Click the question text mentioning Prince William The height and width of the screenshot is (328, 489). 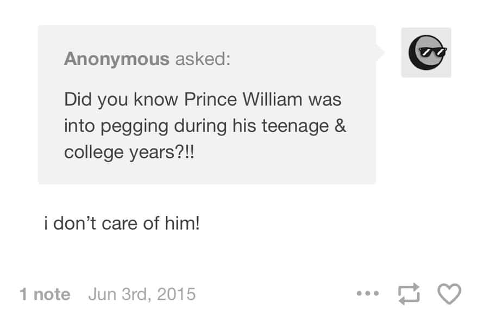tap(205, 126)
